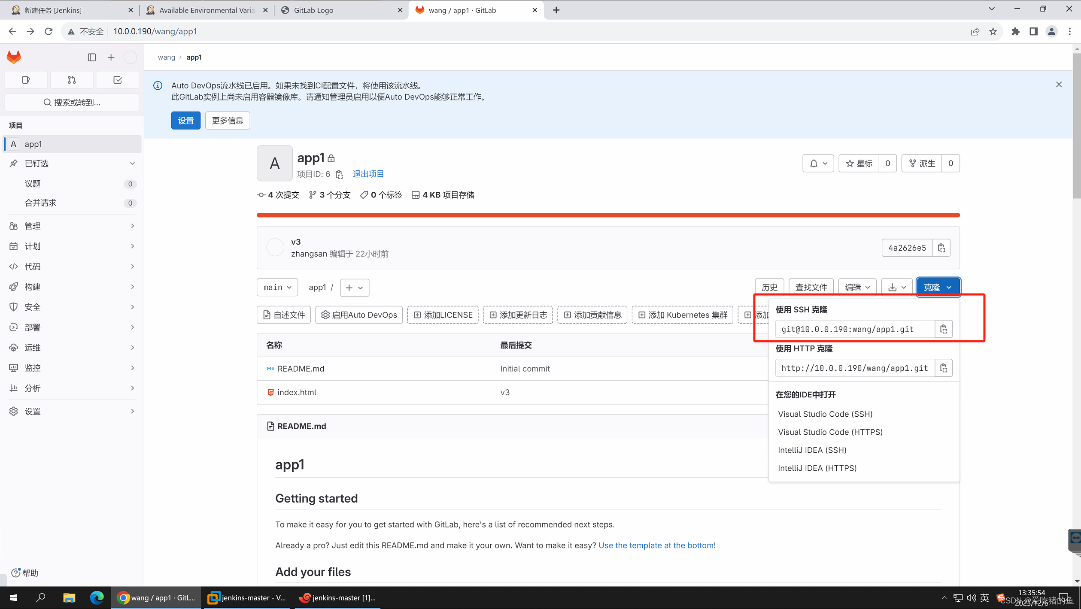1081x609 pixels.
Task: Click the share page icon in address bar
Action: [975, 31]
